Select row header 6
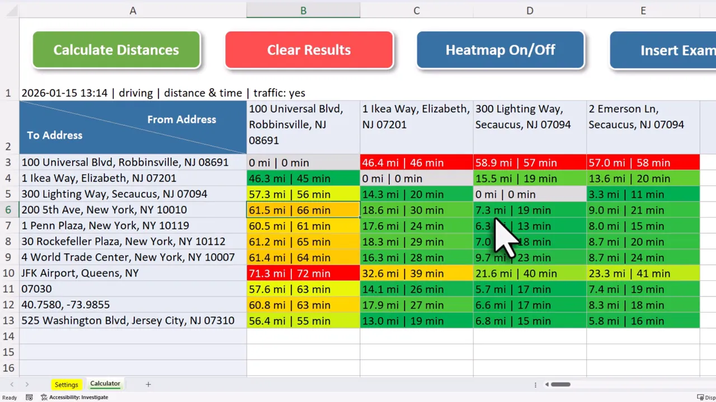716x402 pixels. [8, 210]
